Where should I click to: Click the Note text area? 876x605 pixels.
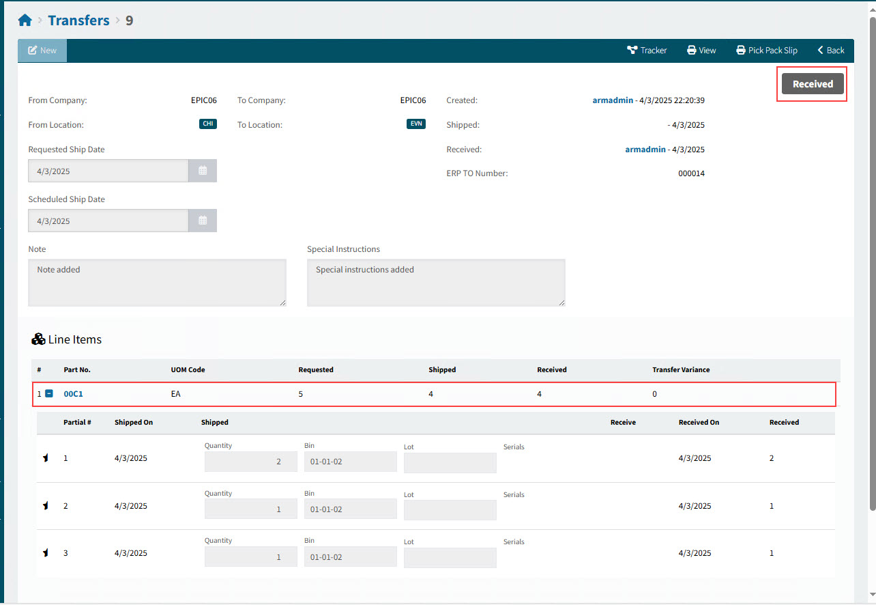[x=157, y=282]
